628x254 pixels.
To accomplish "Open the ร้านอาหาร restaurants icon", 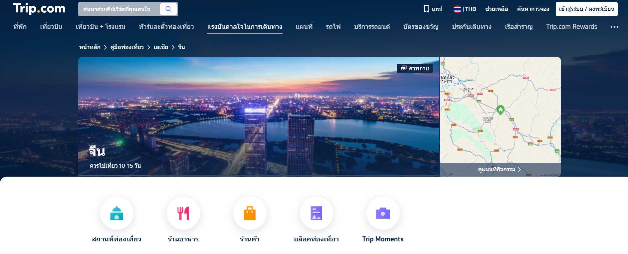I will (x=183, y=213).
